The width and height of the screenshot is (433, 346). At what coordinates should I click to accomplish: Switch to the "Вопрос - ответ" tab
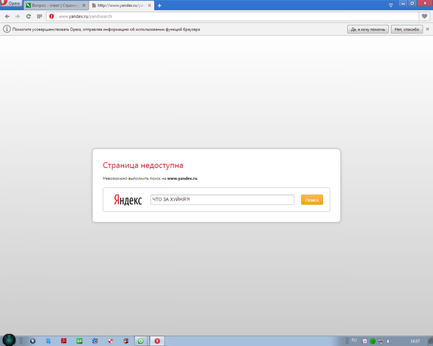(x=52, y=5)
